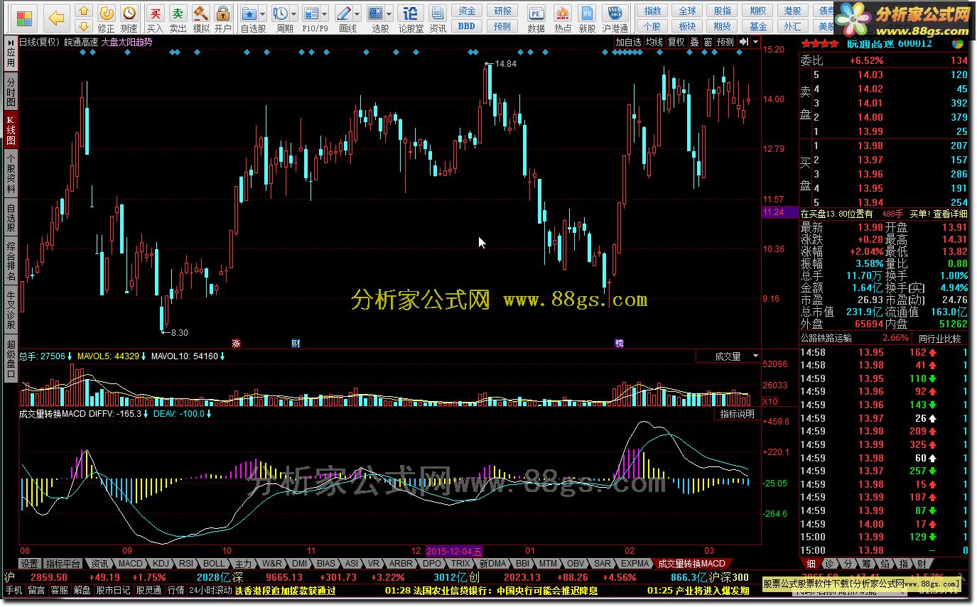Select the EXPMA indicator tab
This screenshot has width=977, height=607.
(635, 563)
